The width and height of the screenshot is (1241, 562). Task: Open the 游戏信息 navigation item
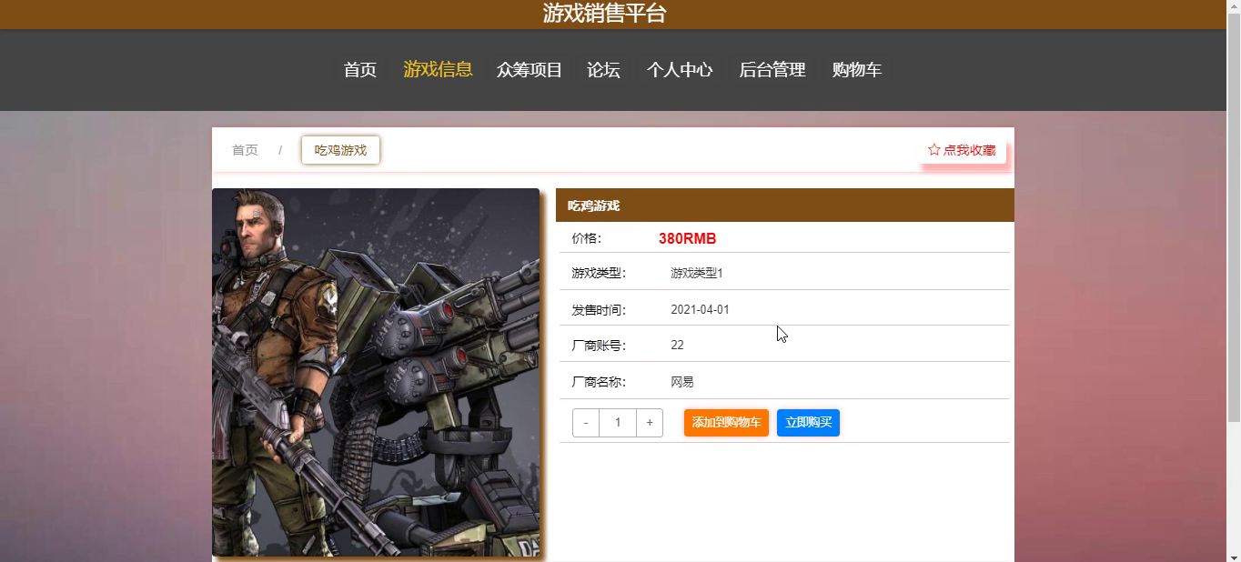coord(438,70)
